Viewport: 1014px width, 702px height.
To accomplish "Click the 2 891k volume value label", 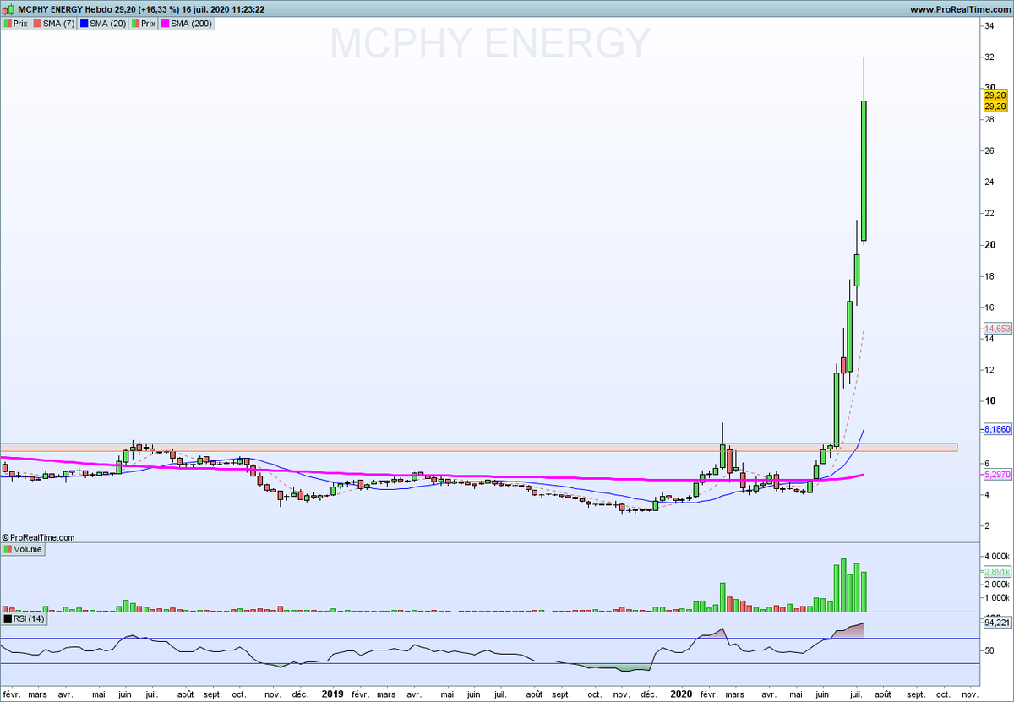I will tap(996, 571).
